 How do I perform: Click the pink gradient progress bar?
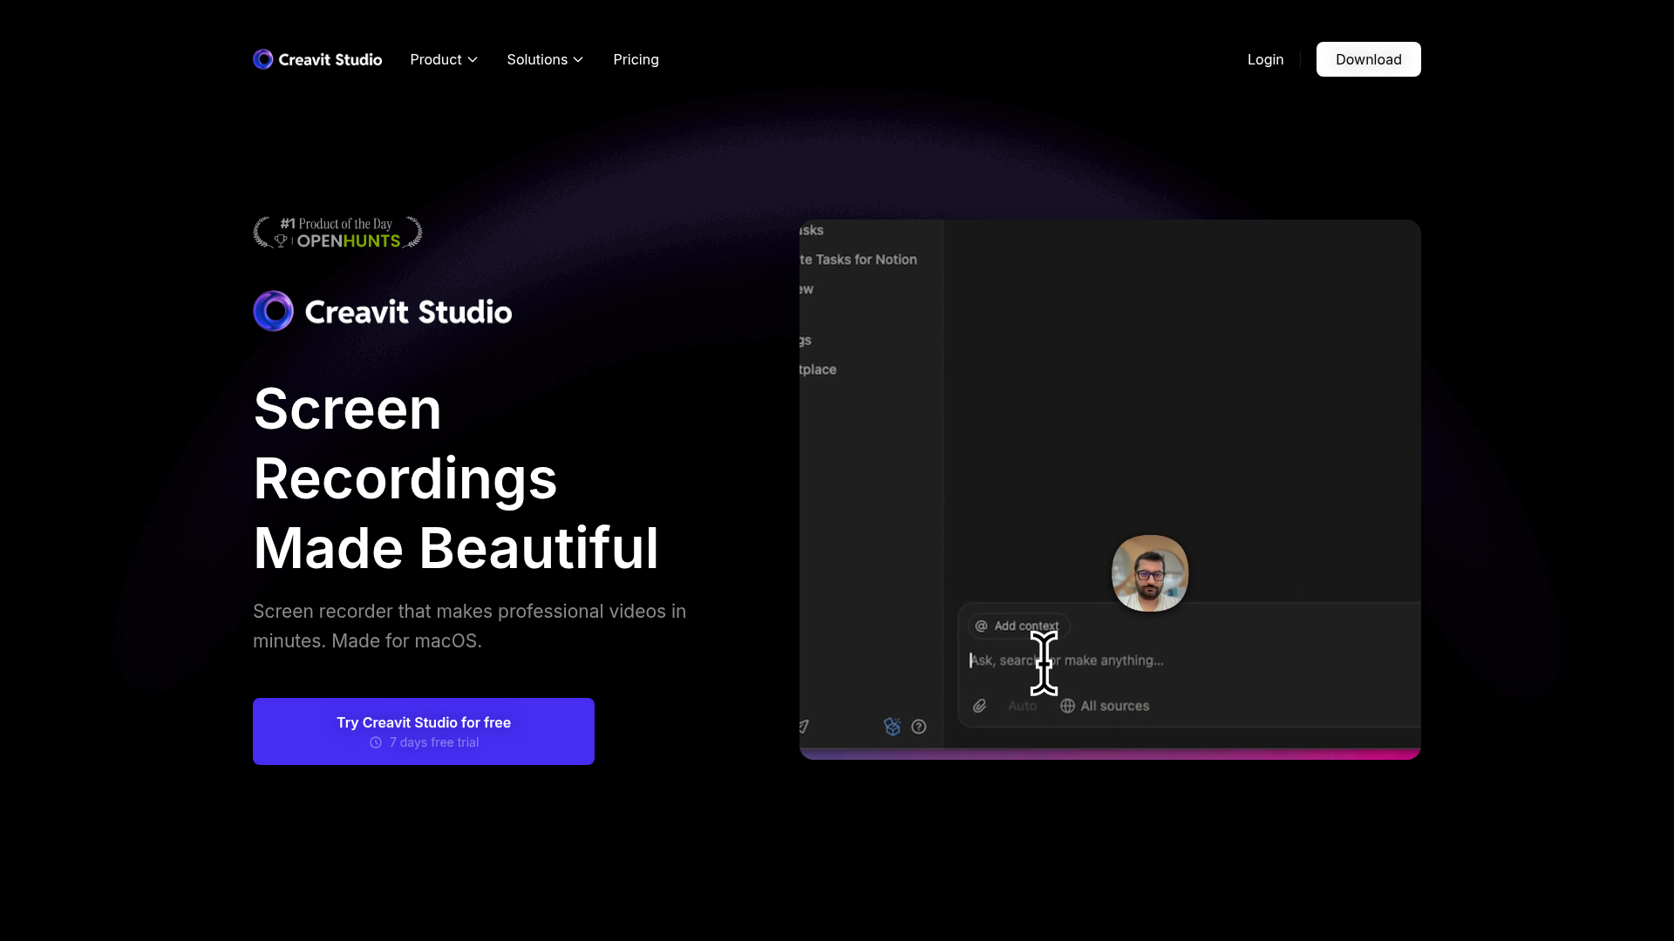point(1110,753)
